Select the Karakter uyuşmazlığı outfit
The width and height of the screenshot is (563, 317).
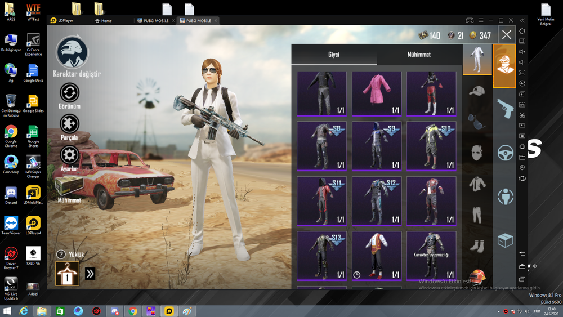(431, 256)
